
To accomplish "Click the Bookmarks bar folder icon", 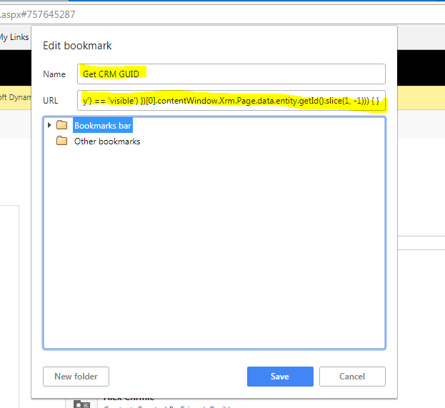I will [x=61, y=126].
